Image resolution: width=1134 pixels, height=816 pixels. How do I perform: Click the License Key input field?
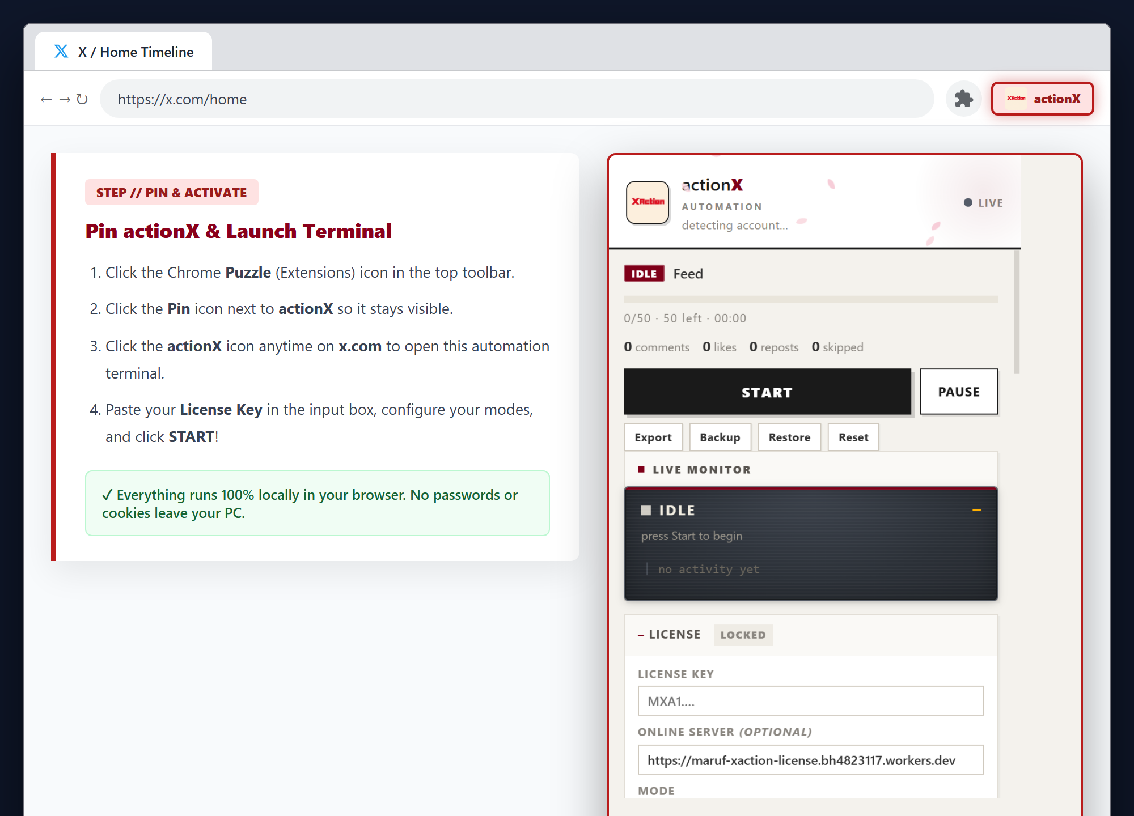(811, 701)
